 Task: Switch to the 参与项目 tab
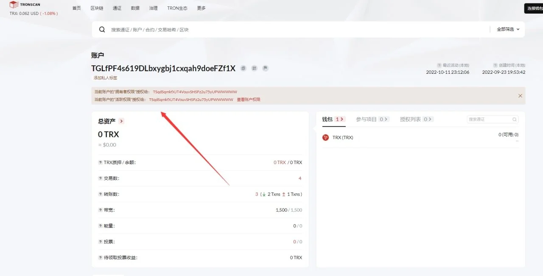pos(372,119)
